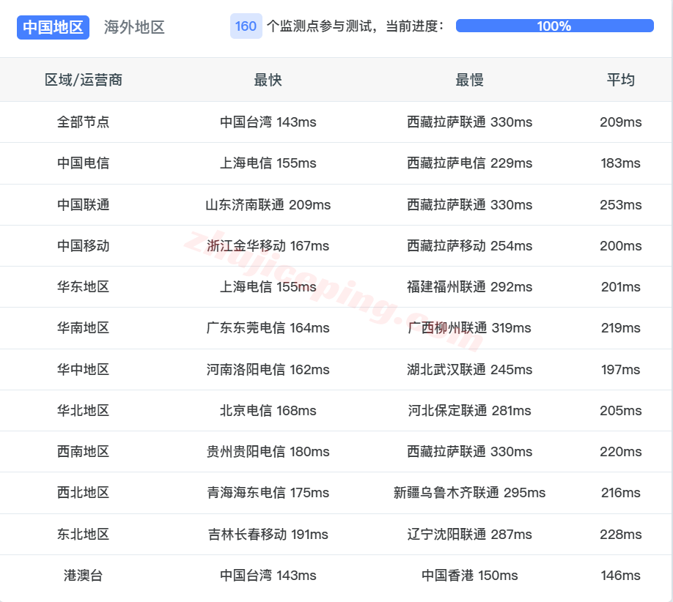This screenshot has width=673, height=602.
Task: Click 吉林长春移动 191ms cell
Action: [268, 534]
